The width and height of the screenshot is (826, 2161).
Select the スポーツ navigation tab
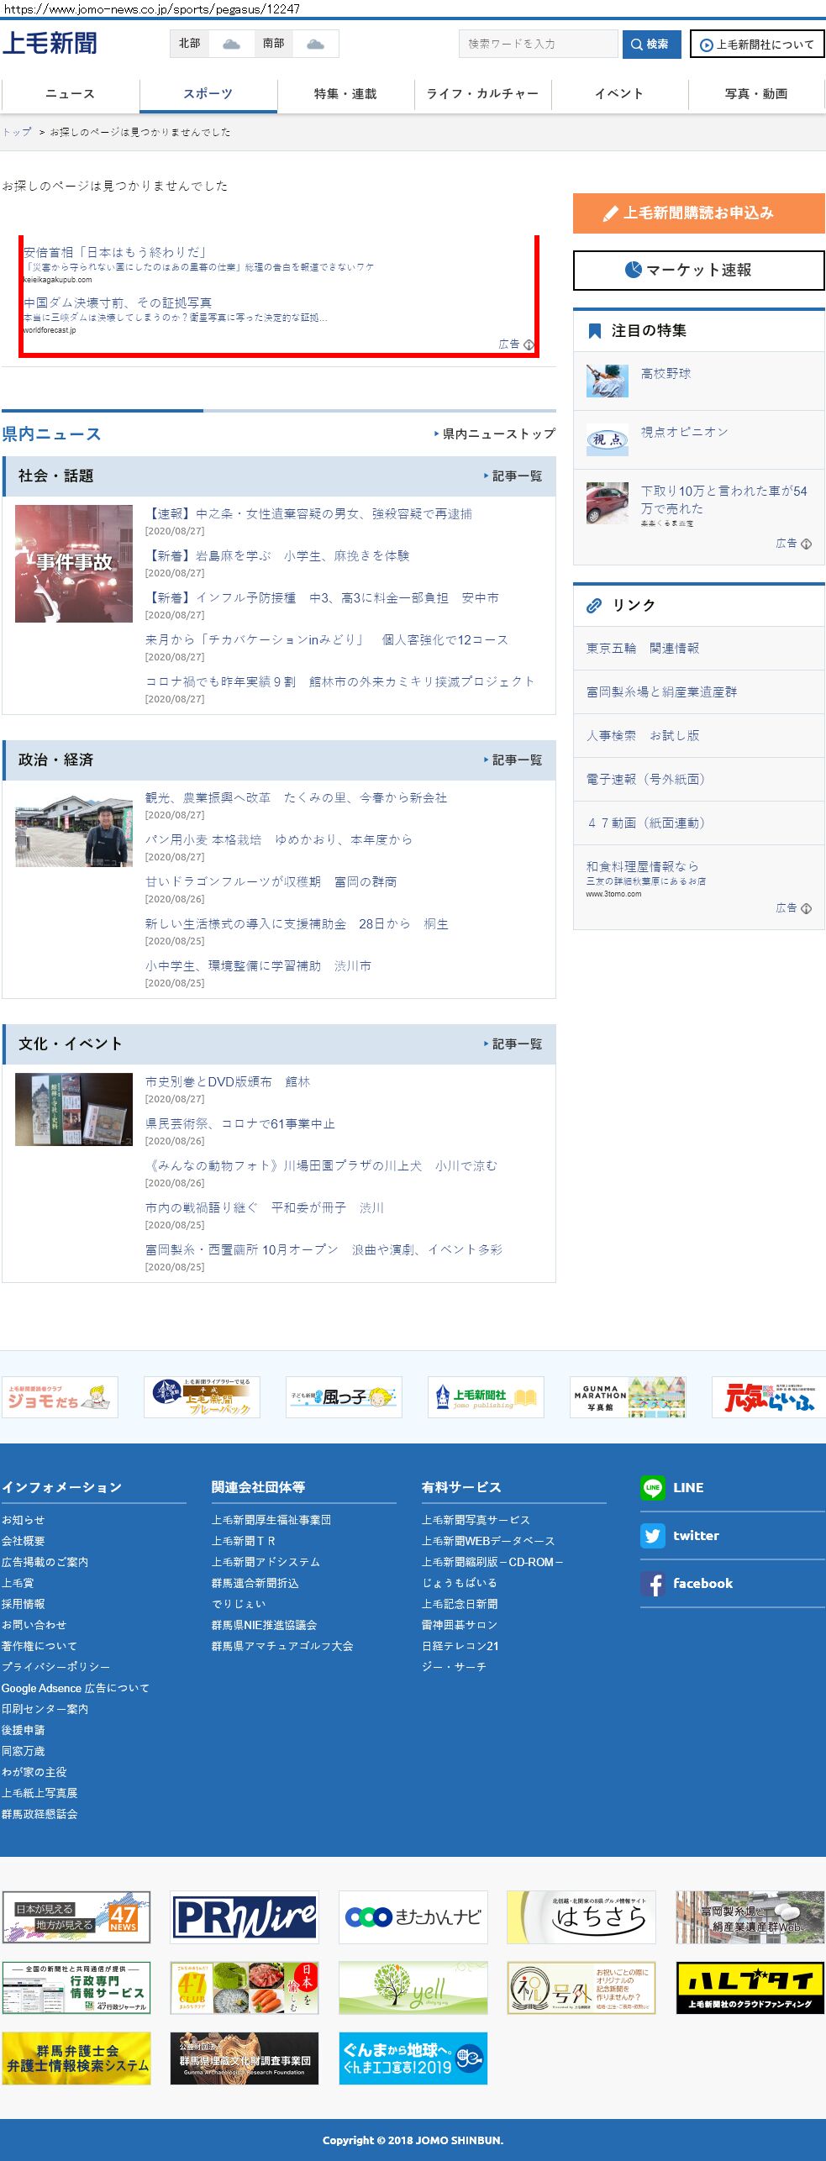(208, 94)
